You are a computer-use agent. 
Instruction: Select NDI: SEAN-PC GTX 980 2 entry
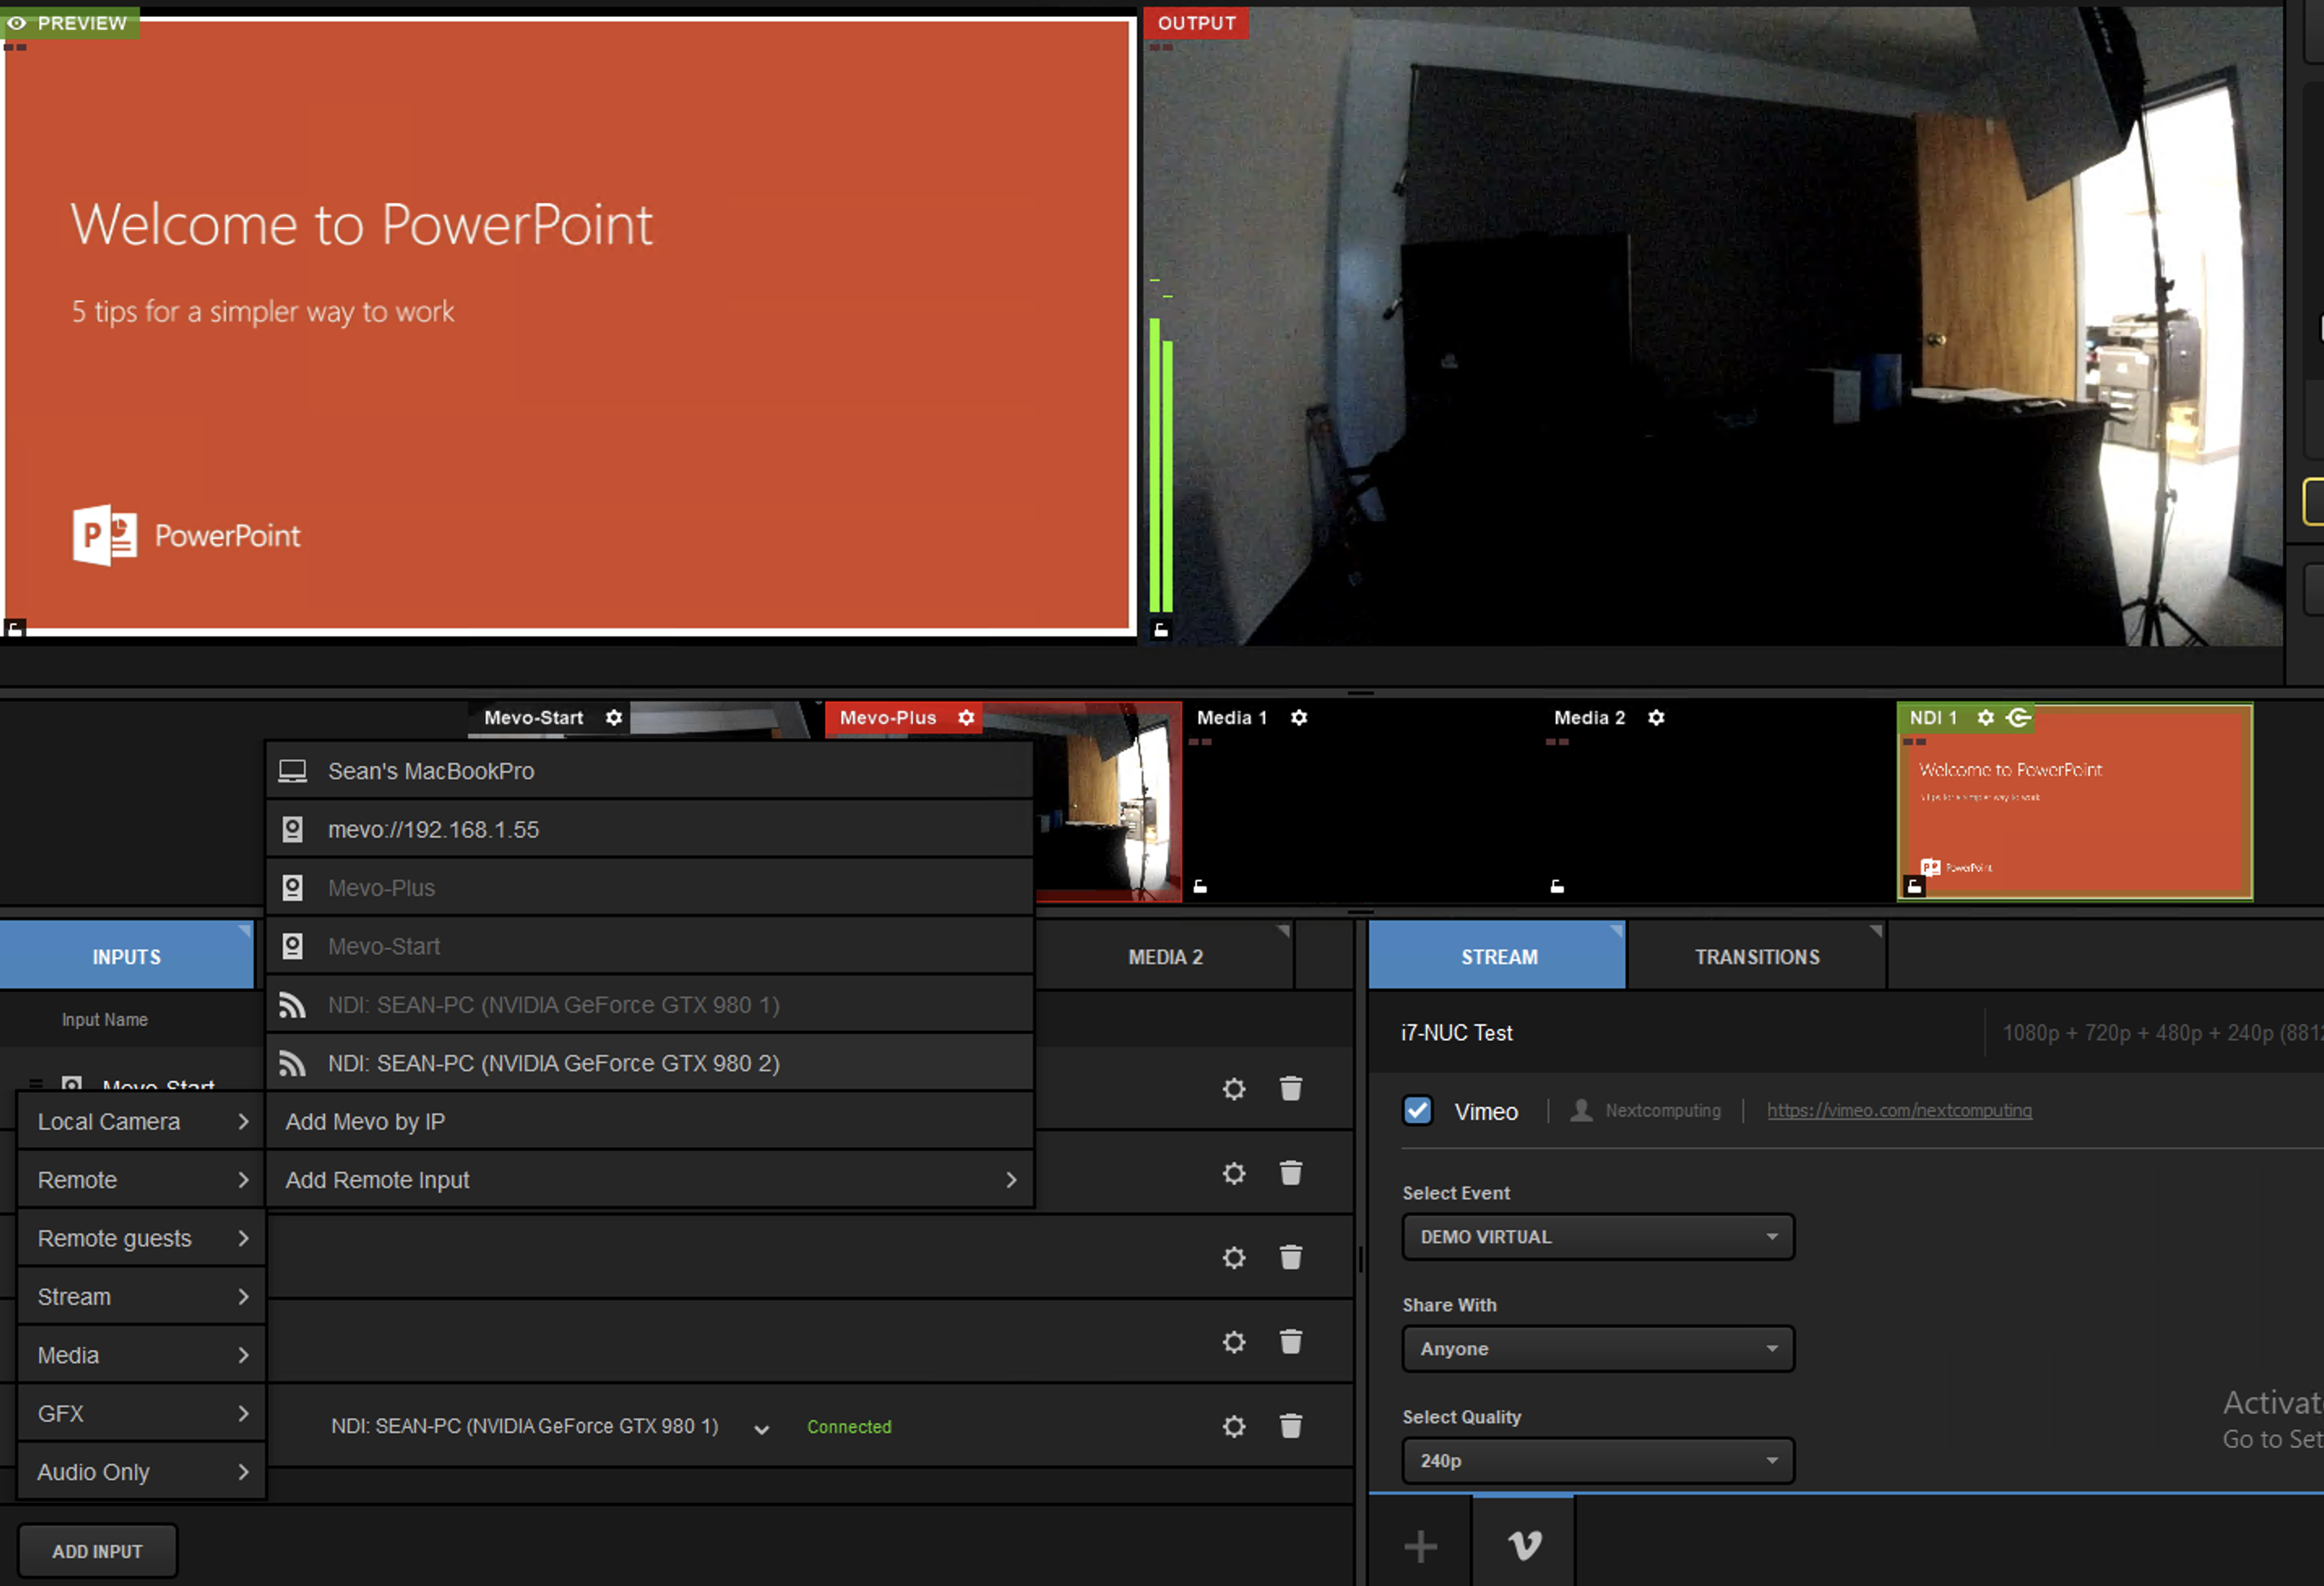(650, 1062)
